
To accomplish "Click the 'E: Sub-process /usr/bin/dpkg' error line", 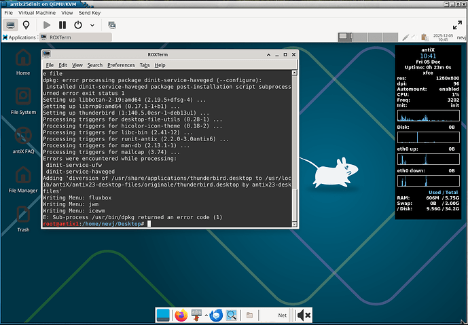I will coord(132,217).
